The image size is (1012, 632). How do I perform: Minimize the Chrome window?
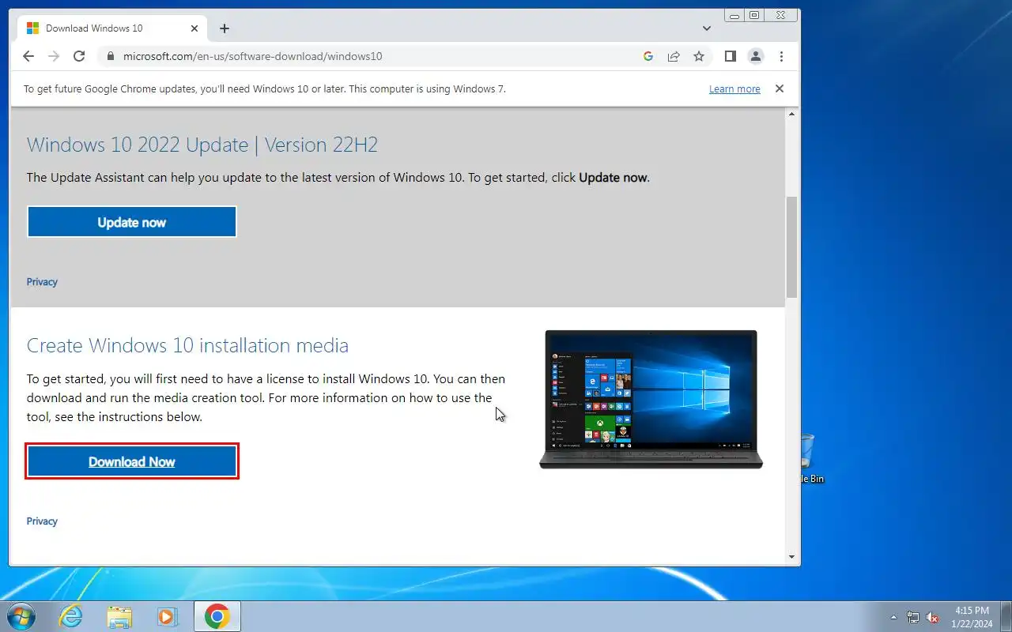tap(735, 15)
